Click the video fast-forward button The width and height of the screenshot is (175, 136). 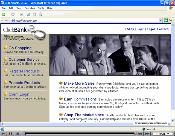[147, 134]
